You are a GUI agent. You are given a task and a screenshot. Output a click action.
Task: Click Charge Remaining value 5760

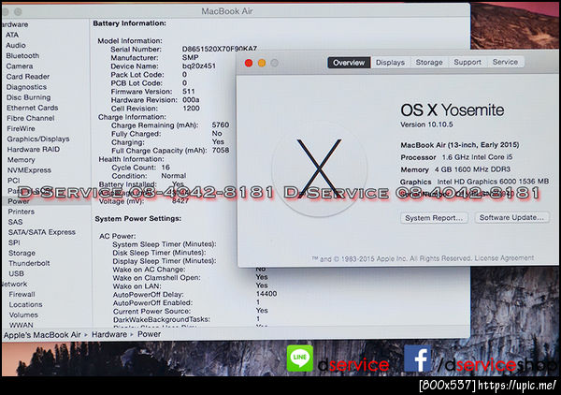tap(221, 124)
